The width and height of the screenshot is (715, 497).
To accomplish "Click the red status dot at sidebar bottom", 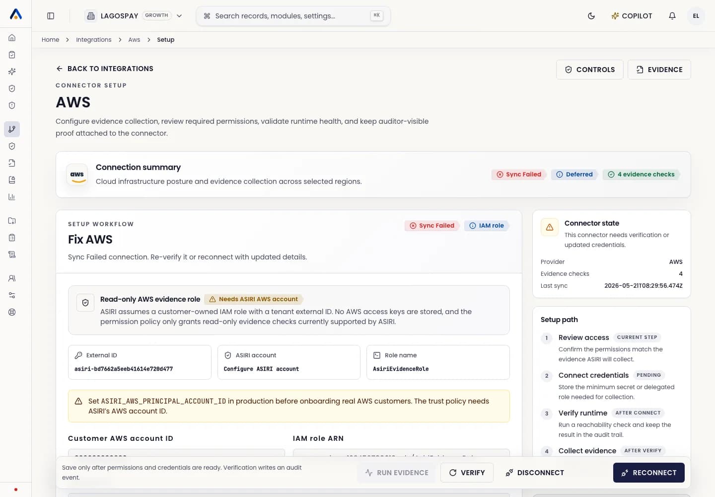I will [x=16, y=490].
